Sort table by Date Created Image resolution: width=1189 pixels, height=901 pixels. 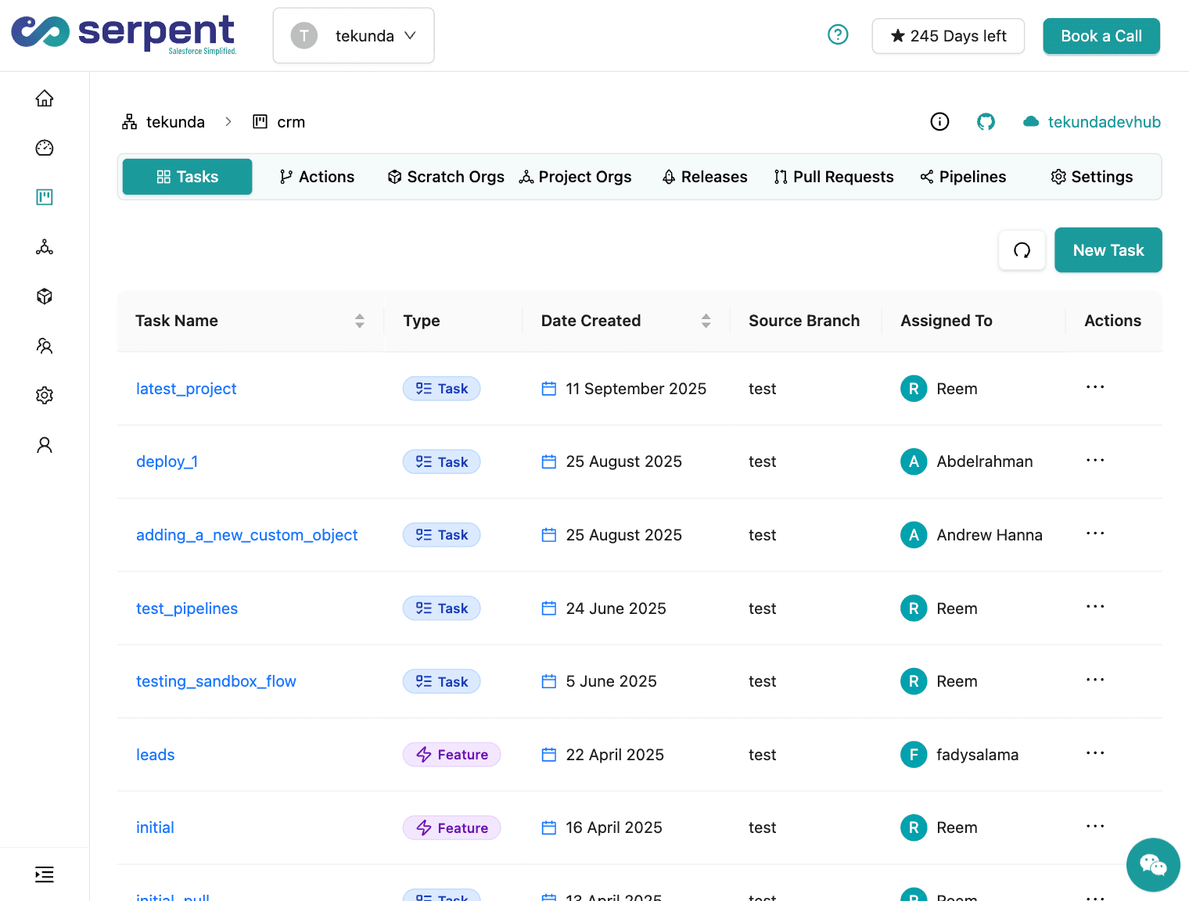(706, 321)
